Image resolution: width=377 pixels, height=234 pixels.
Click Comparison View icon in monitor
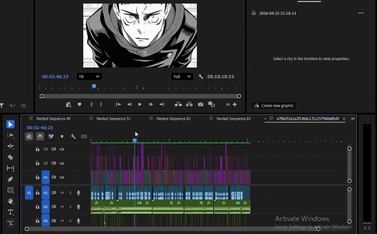point(211,104)
